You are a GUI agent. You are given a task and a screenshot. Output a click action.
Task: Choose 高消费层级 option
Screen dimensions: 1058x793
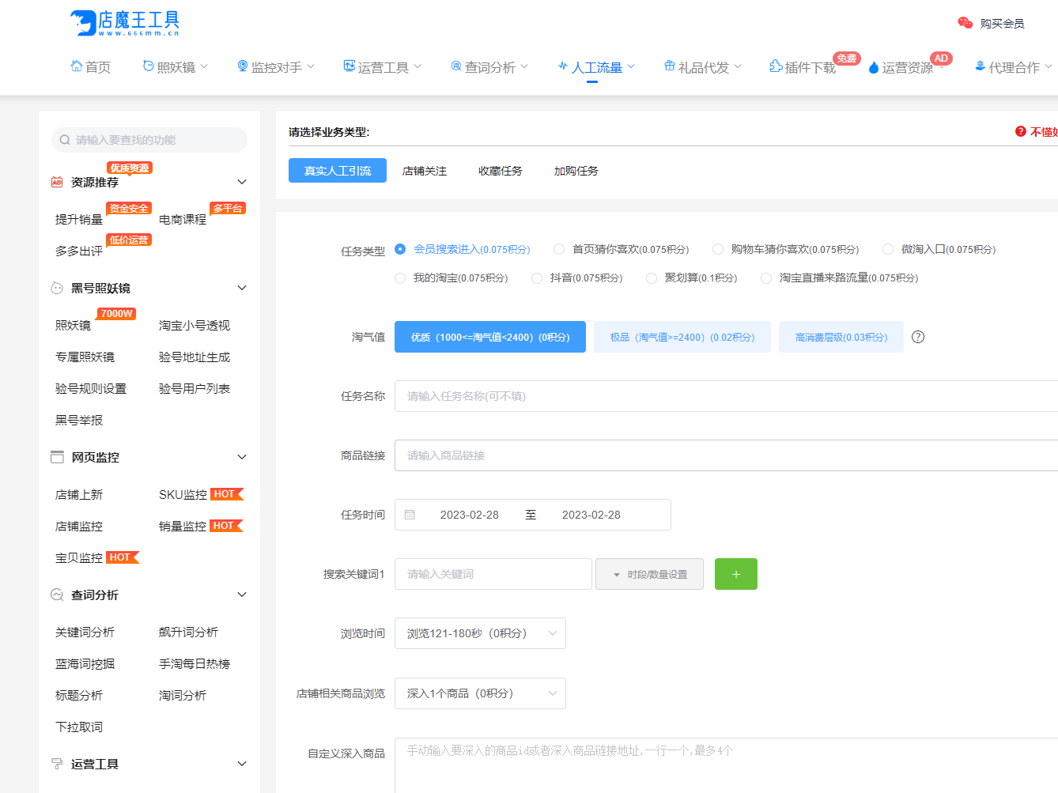click(x=841, y=337)
